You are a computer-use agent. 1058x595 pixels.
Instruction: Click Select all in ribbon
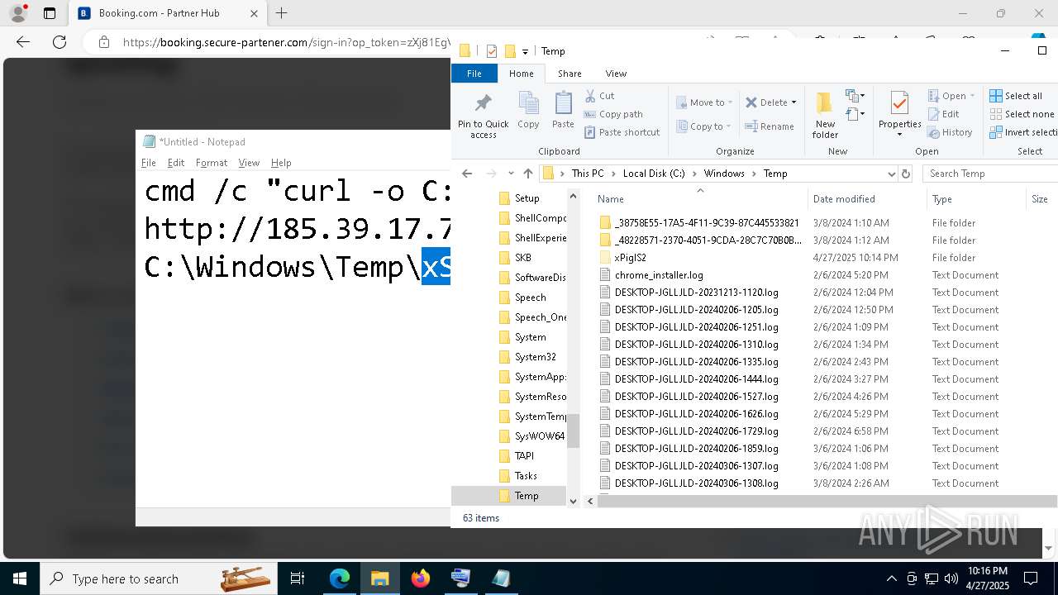[1016, 96]
